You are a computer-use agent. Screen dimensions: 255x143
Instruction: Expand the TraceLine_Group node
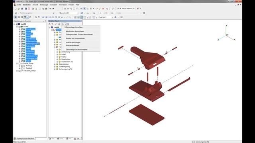click(x=17, y=71)
